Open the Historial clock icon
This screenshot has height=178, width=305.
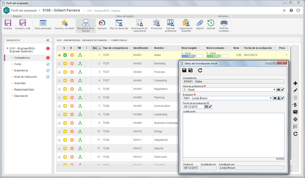(211, 23)
